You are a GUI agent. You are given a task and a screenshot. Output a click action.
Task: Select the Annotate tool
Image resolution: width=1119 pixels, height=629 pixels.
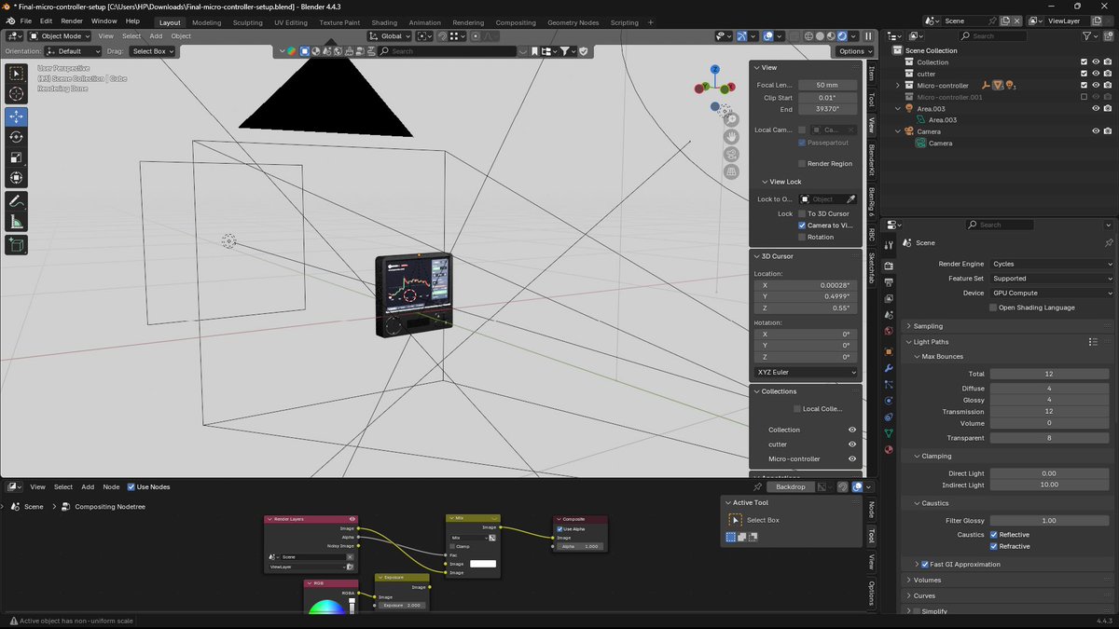click(17, 201)
